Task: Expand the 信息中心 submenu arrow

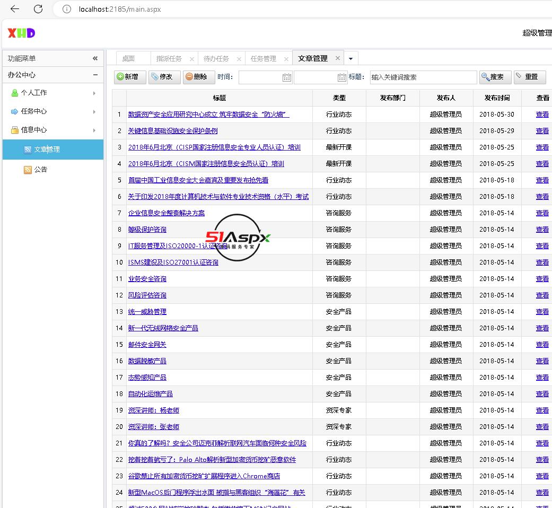Action: coord(94,130)
